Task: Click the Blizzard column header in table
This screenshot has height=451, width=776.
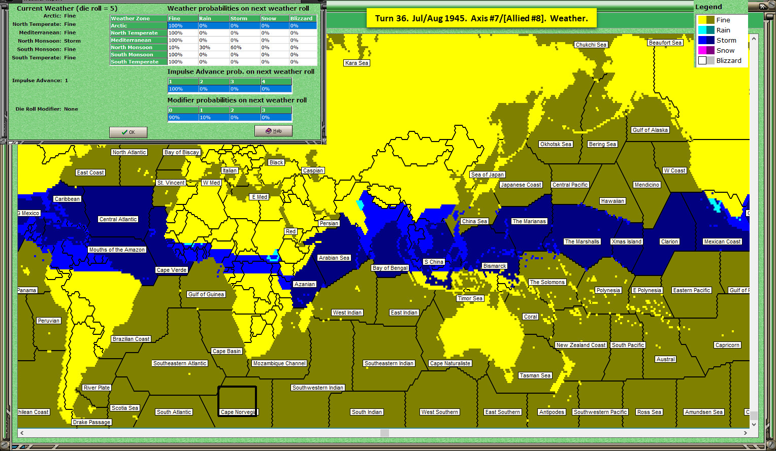Action: 303,18
